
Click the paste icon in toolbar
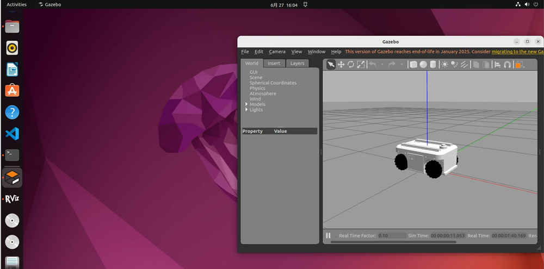(486, 65)
